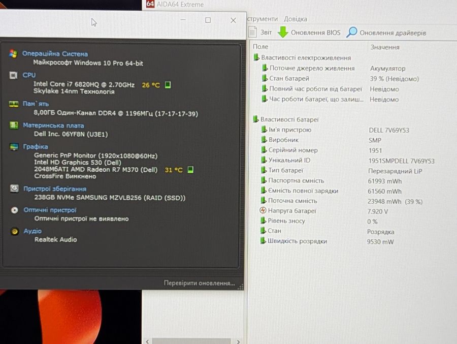
Task: Click the 238GB NVMe SAMSUNG MZVLB256 entry
Action: (x=110, y=198)
